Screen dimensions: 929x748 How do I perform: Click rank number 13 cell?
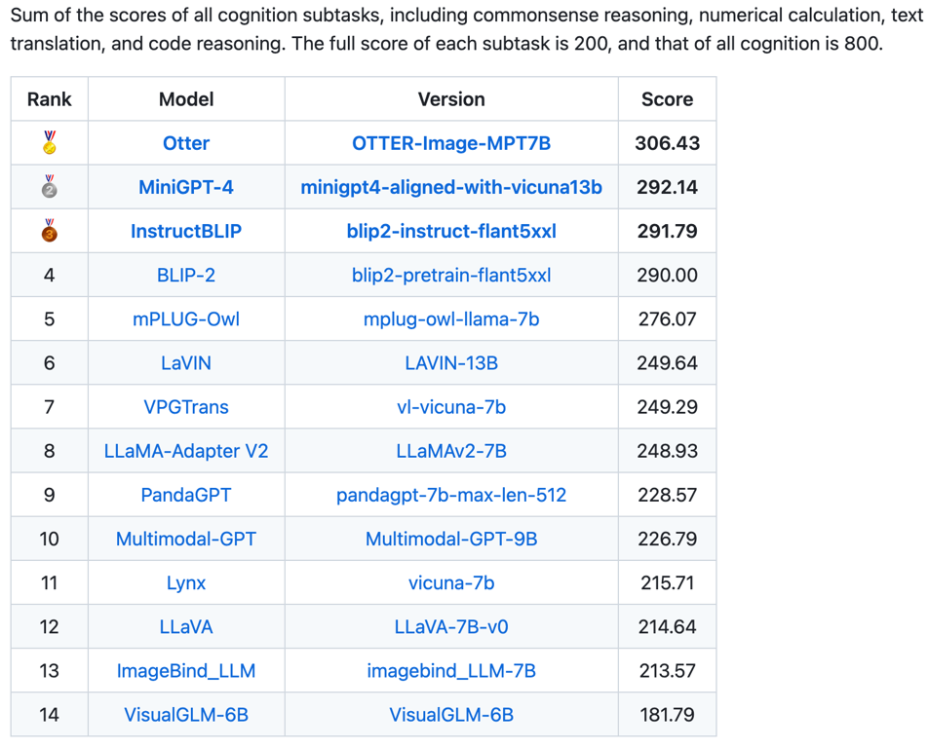[49, 671]
